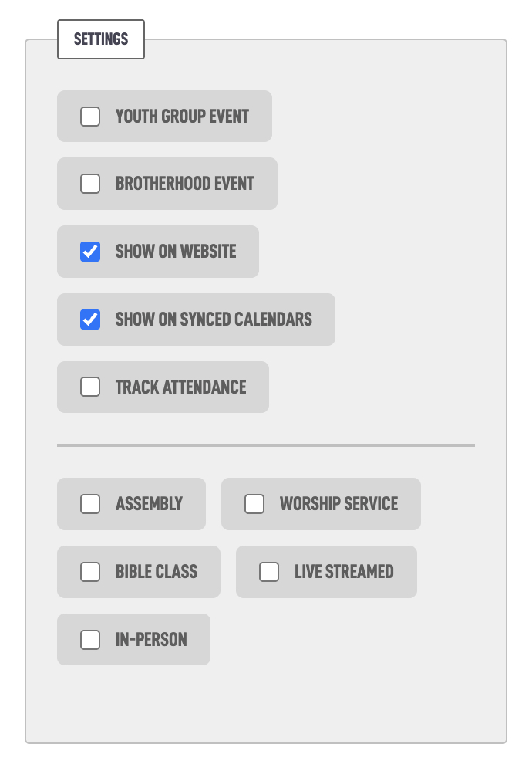Check the Brotherhood Event box
This screenshot has height=761, width=532.
[x=90, y=184]
